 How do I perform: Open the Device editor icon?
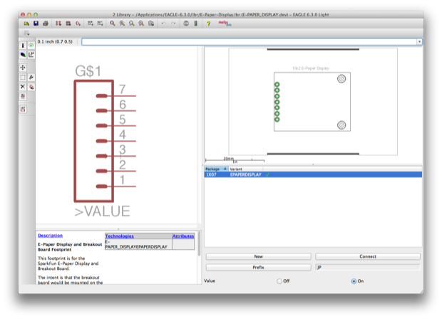coord(58,23)
